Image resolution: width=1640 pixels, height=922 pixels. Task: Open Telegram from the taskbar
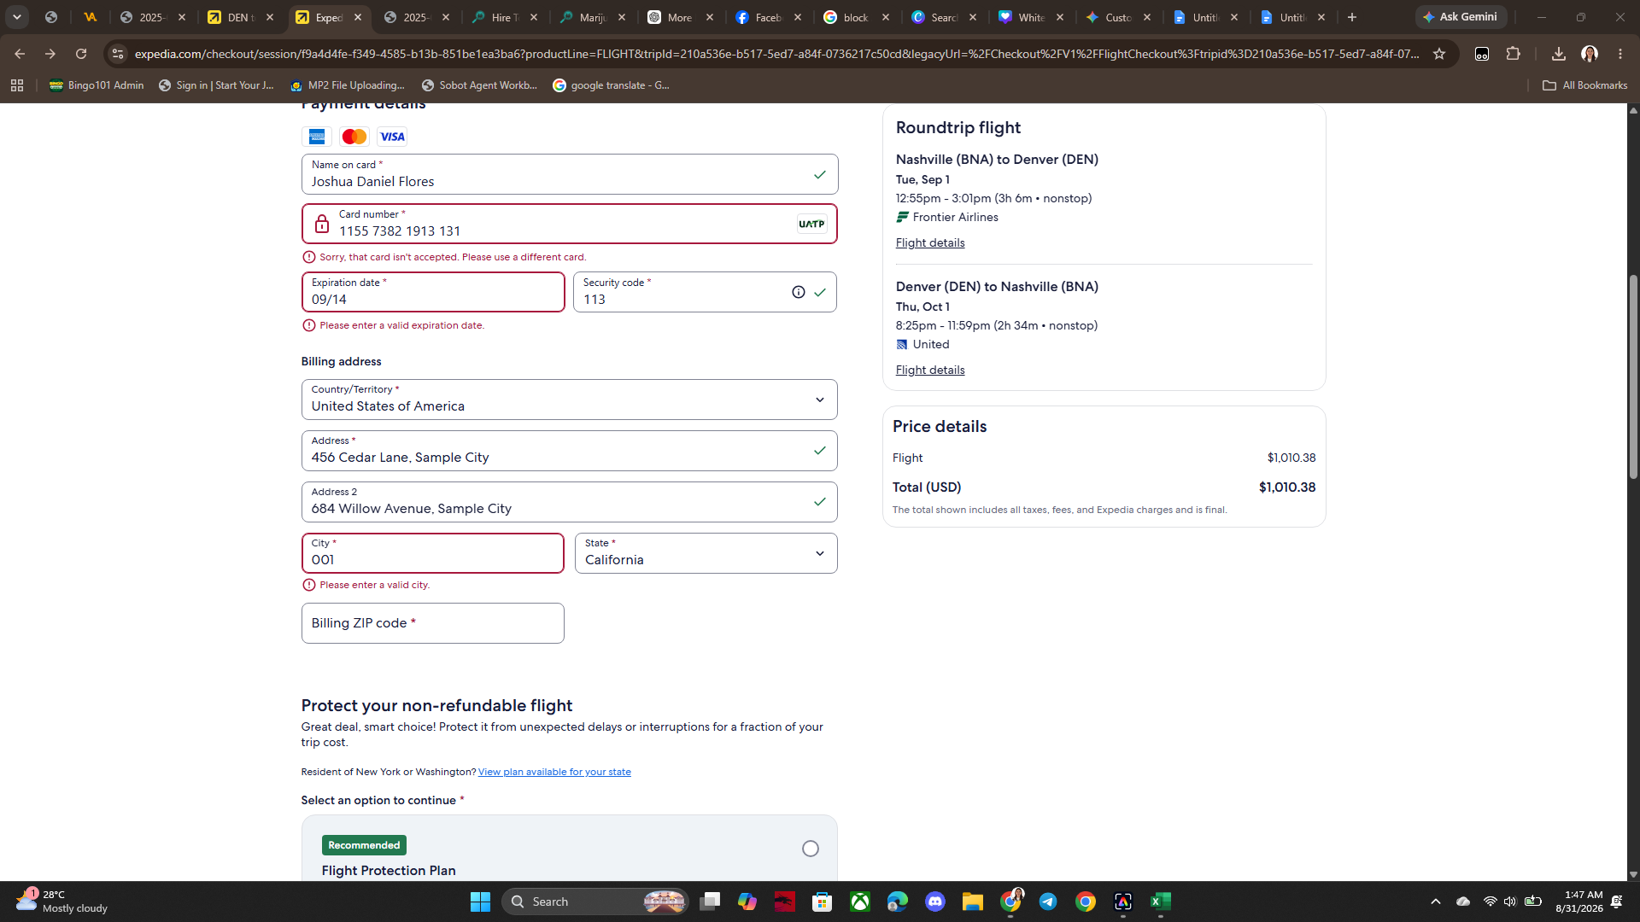click(1048, 902)
